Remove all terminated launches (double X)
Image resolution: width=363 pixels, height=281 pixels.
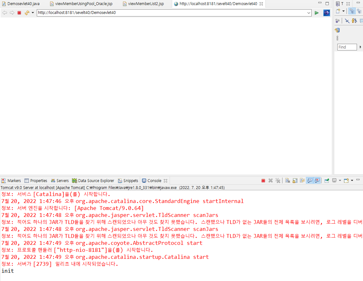278,181
